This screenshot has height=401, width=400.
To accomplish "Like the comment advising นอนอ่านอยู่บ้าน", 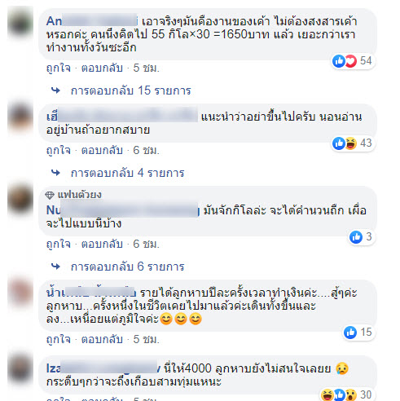I will coord(59,150).
